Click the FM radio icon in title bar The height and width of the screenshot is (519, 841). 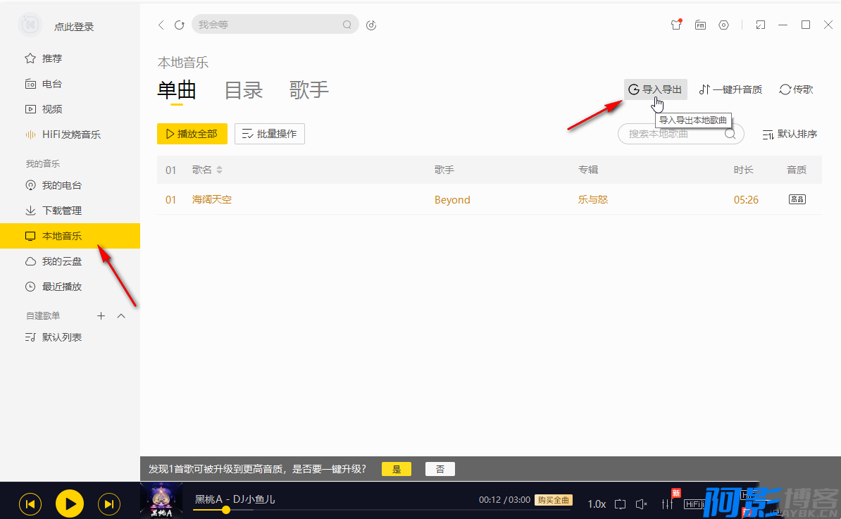click(700, 25)
